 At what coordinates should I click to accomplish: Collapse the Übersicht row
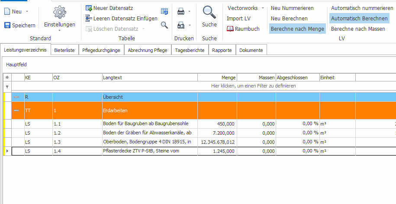click(17, 97)
